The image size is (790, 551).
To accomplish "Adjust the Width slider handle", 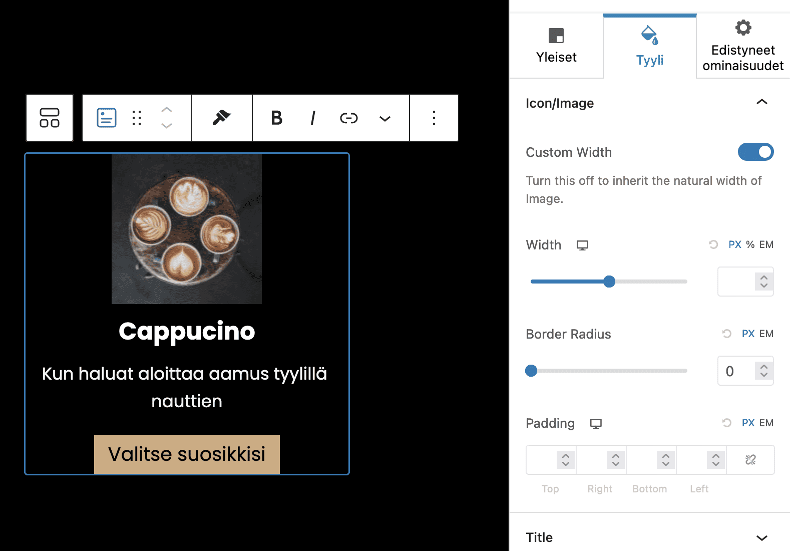I will click(x=609, y=282).
